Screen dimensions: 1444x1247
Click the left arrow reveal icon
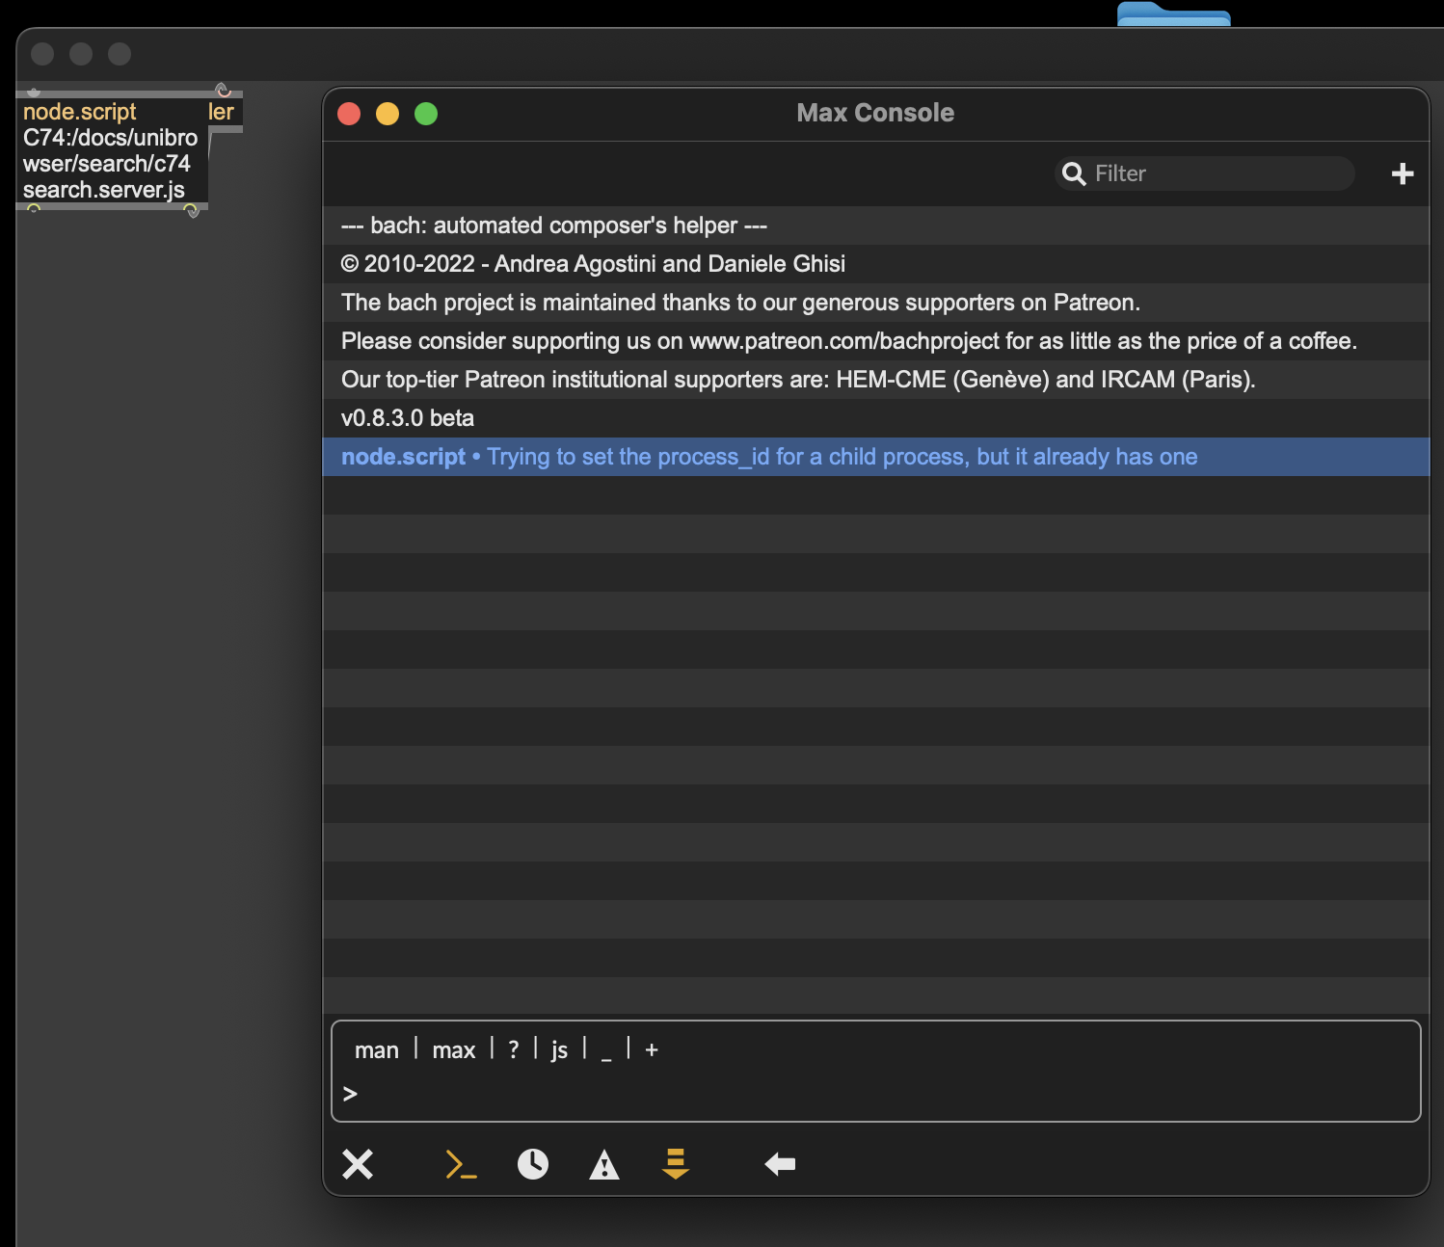click(780, 1164)
